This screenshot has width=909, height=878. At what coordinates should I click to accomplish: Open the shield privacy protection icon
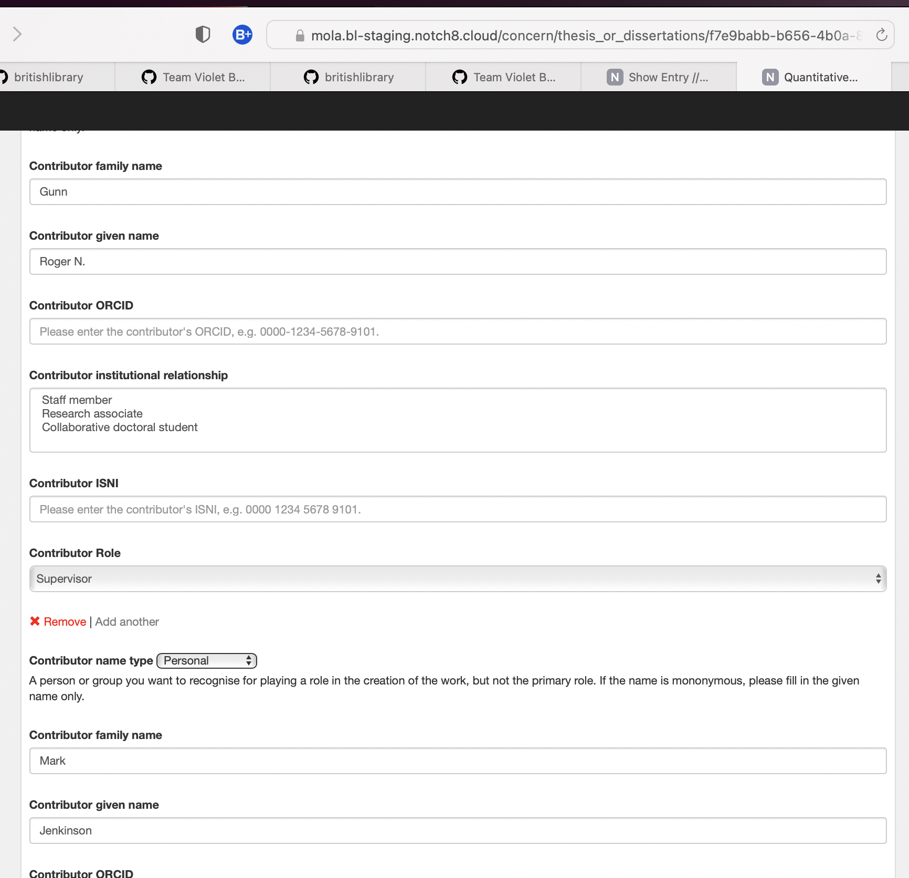tap(203, 34)
